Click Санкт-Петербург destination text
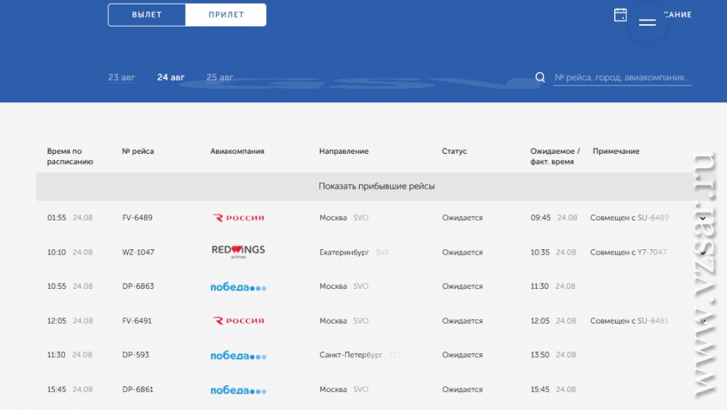The height and width of the screenshot is (410, 727). pyautogui.click(x=351, y=355)
